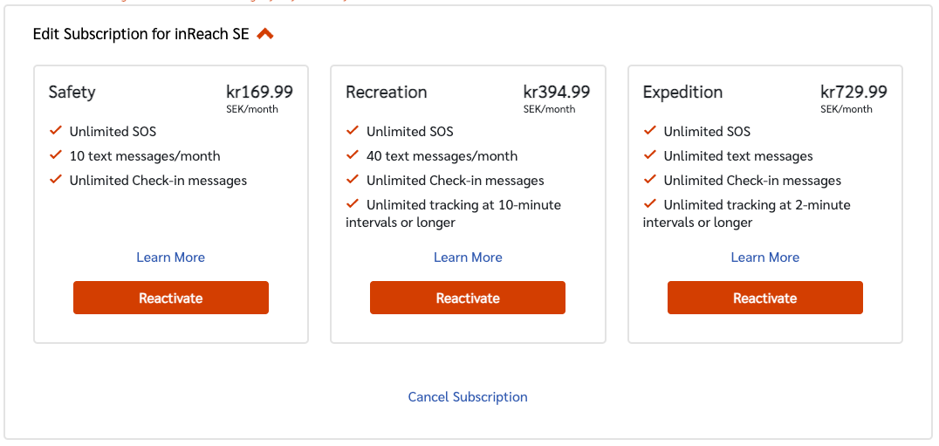Screen dimensions: 939x446
Task: Click checkmark beside Safety Unlimited SOS
Action: [56, 131]
